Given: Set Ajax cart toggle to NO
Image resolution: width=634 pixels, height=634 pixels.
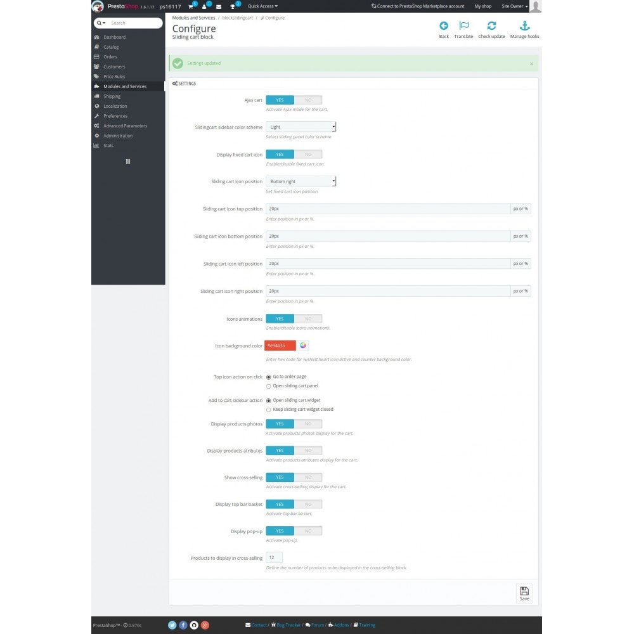Looking at the screenshot, I should (x=308, y=100).
